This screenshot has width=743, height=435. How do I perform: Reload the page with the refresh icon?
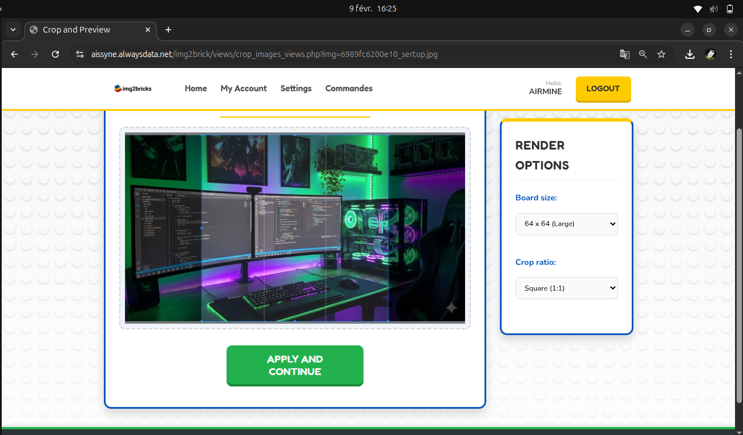(x=55, y=54)
